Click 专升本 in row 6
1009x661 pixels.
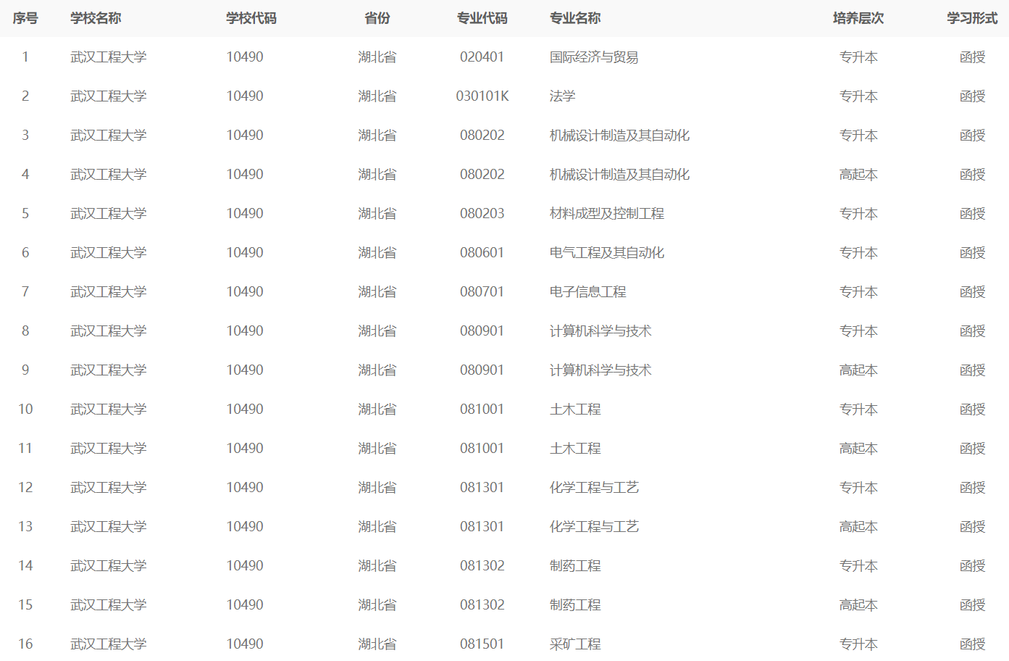pyautogui.click(x=858, y=253)
